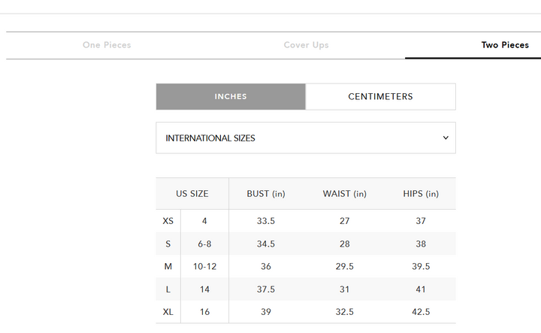Click the XL row bust value 39

(266, 312)
